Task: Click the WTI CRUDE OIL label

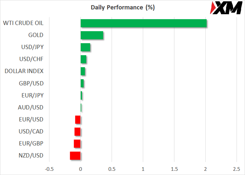Action: point(23,23)
